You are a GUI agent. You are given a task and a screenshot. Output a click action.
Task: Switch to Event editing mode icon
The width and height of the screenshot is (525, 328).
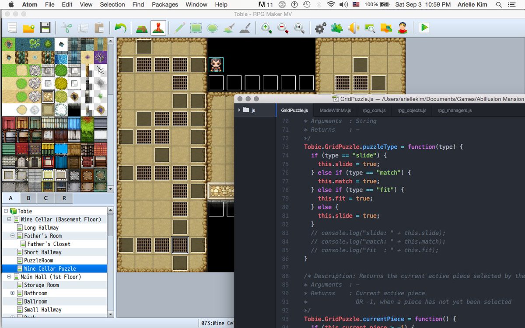[158, 28]
